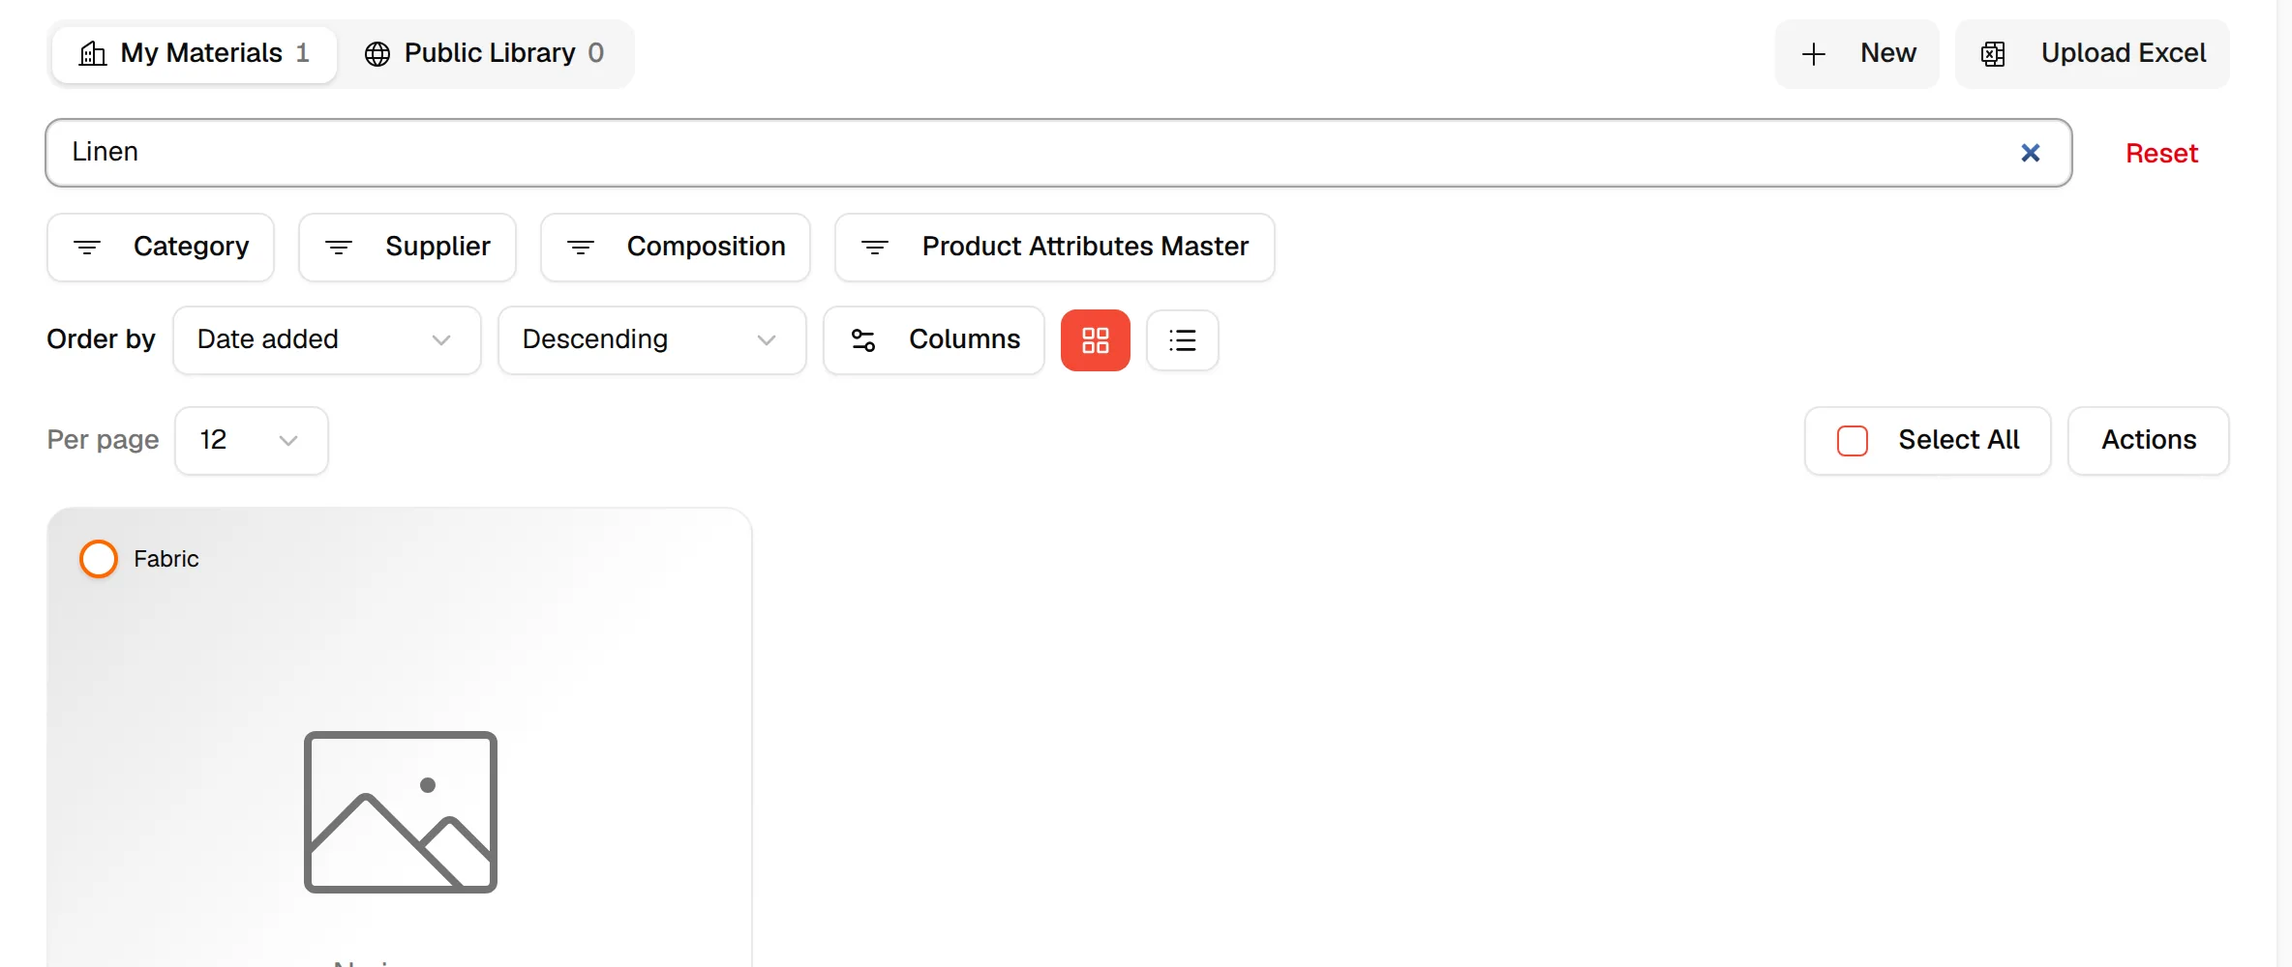Screen dimensions: 2292x967
Task: Click the Fabric card image placeholder
Action: [401, 812]
